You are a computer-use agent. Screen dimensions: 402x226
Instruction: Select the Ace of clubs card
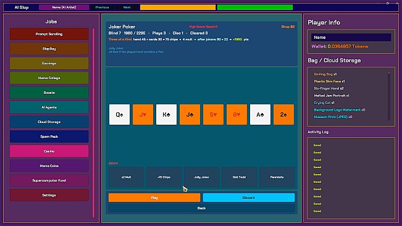tap(260, 114)
